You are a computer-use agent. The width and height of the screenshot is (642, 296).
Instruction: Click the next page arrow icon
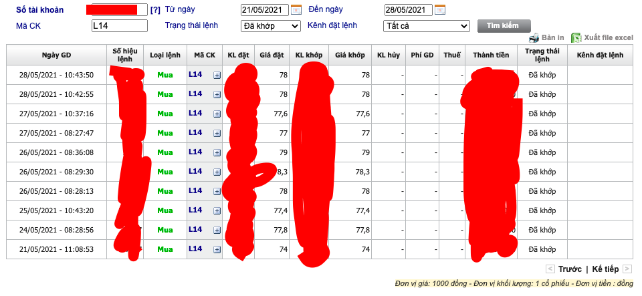click(627, 269)
